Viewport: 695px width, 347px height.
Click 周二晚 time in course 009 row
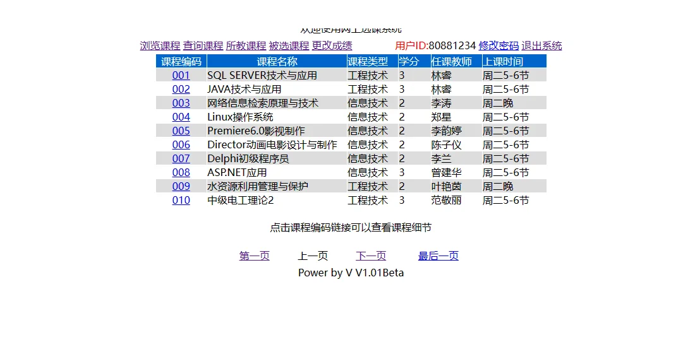(498, 186)
